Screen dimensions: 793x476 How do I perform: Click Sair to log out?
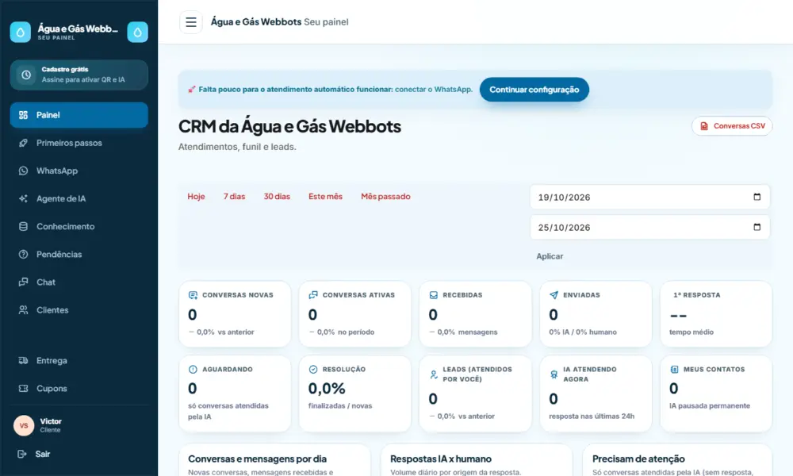click(43, 454)
